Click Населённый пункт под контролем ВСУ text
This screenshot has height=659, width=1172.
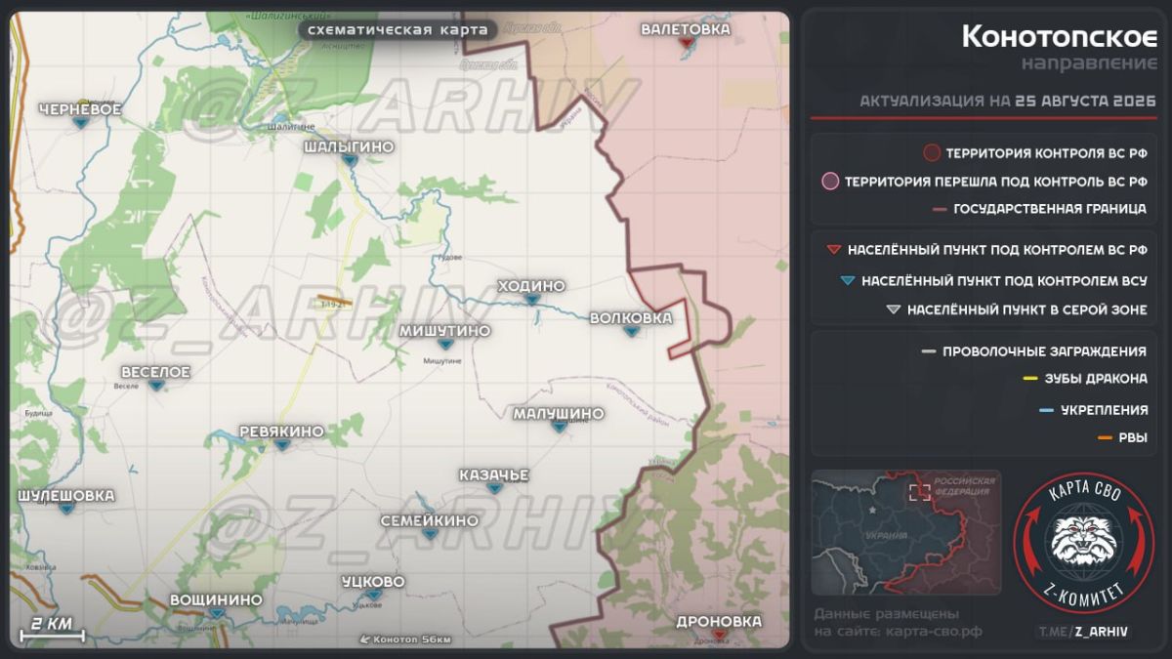(1004, 281)
